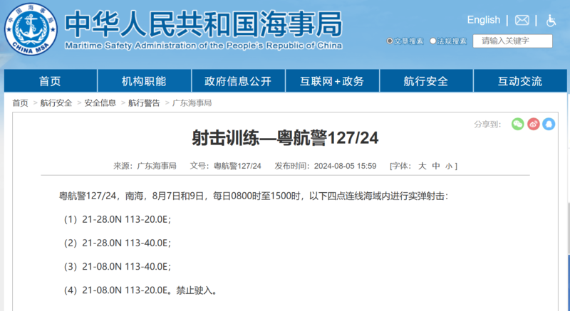Viewport: 570px width, 311px height.
Task: Select the 文章搜索 radio button
Action: pos(390,41)
